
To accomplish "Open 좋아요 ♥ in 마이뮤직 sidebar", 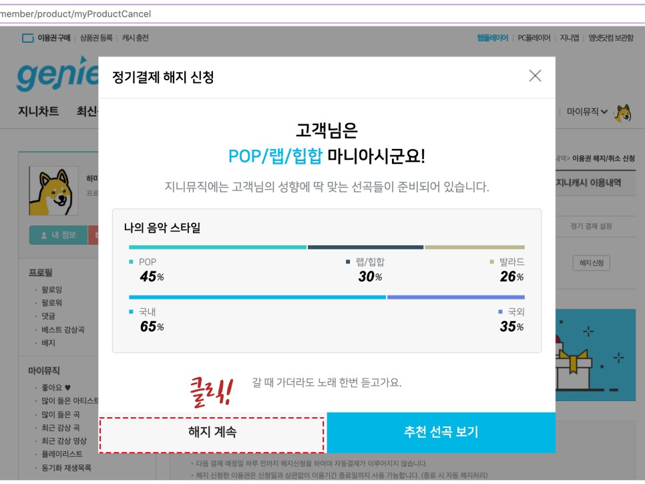I will [56, 388].
